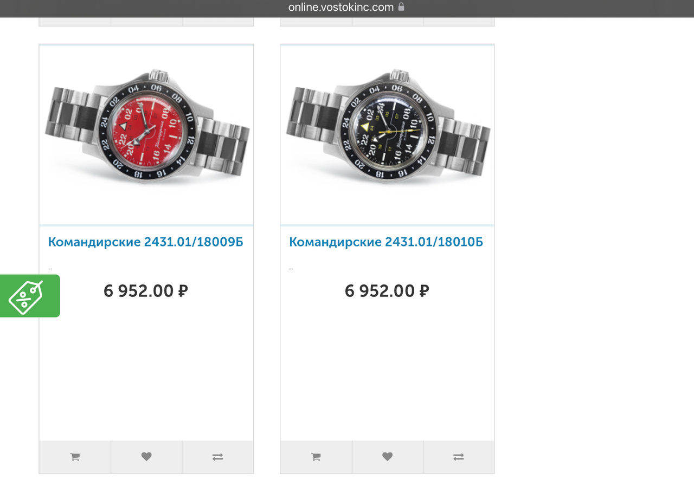Viewport: 694px width, 486px height.
Task: Click the 6 952.00 ₽ price under 18009Б
Action: (x=146, y=291)
